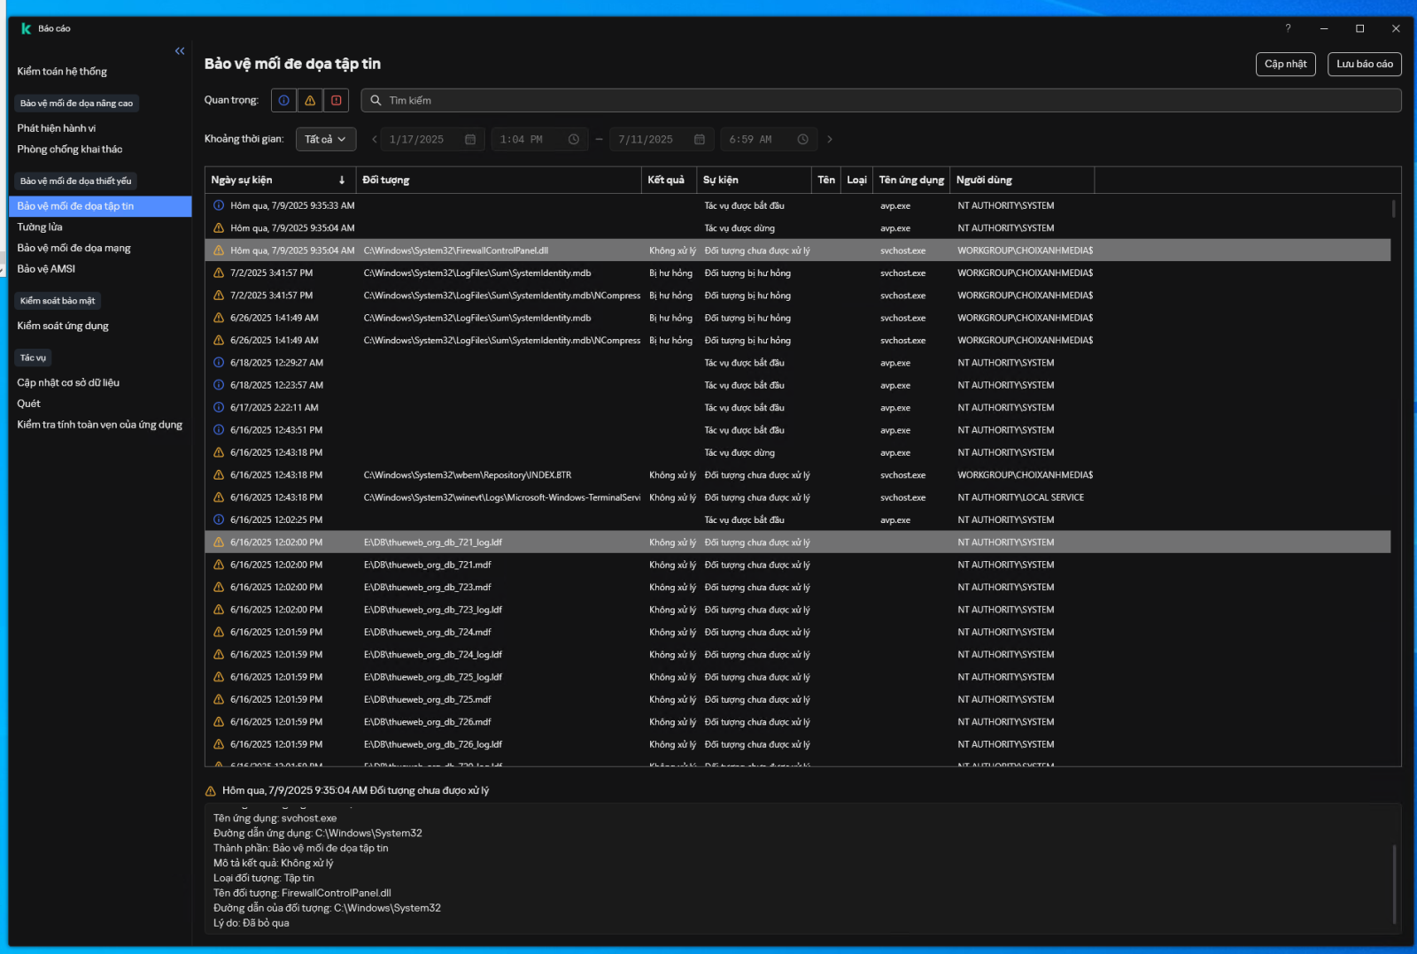Click the 'Cập nhật' button
This screenshot has height=954, width=1417.
pyautogui.click(x=1285, y=65)
